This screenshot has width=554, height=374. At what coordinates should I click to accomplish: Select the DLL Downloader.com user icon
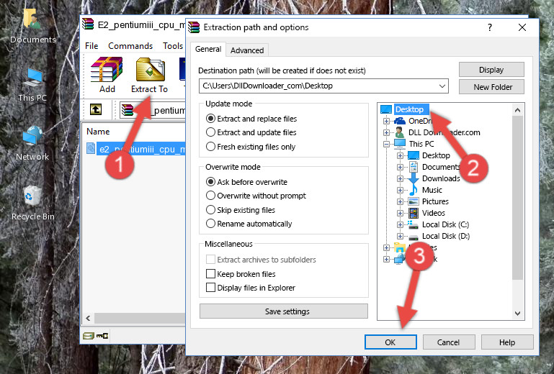[400, 132]
